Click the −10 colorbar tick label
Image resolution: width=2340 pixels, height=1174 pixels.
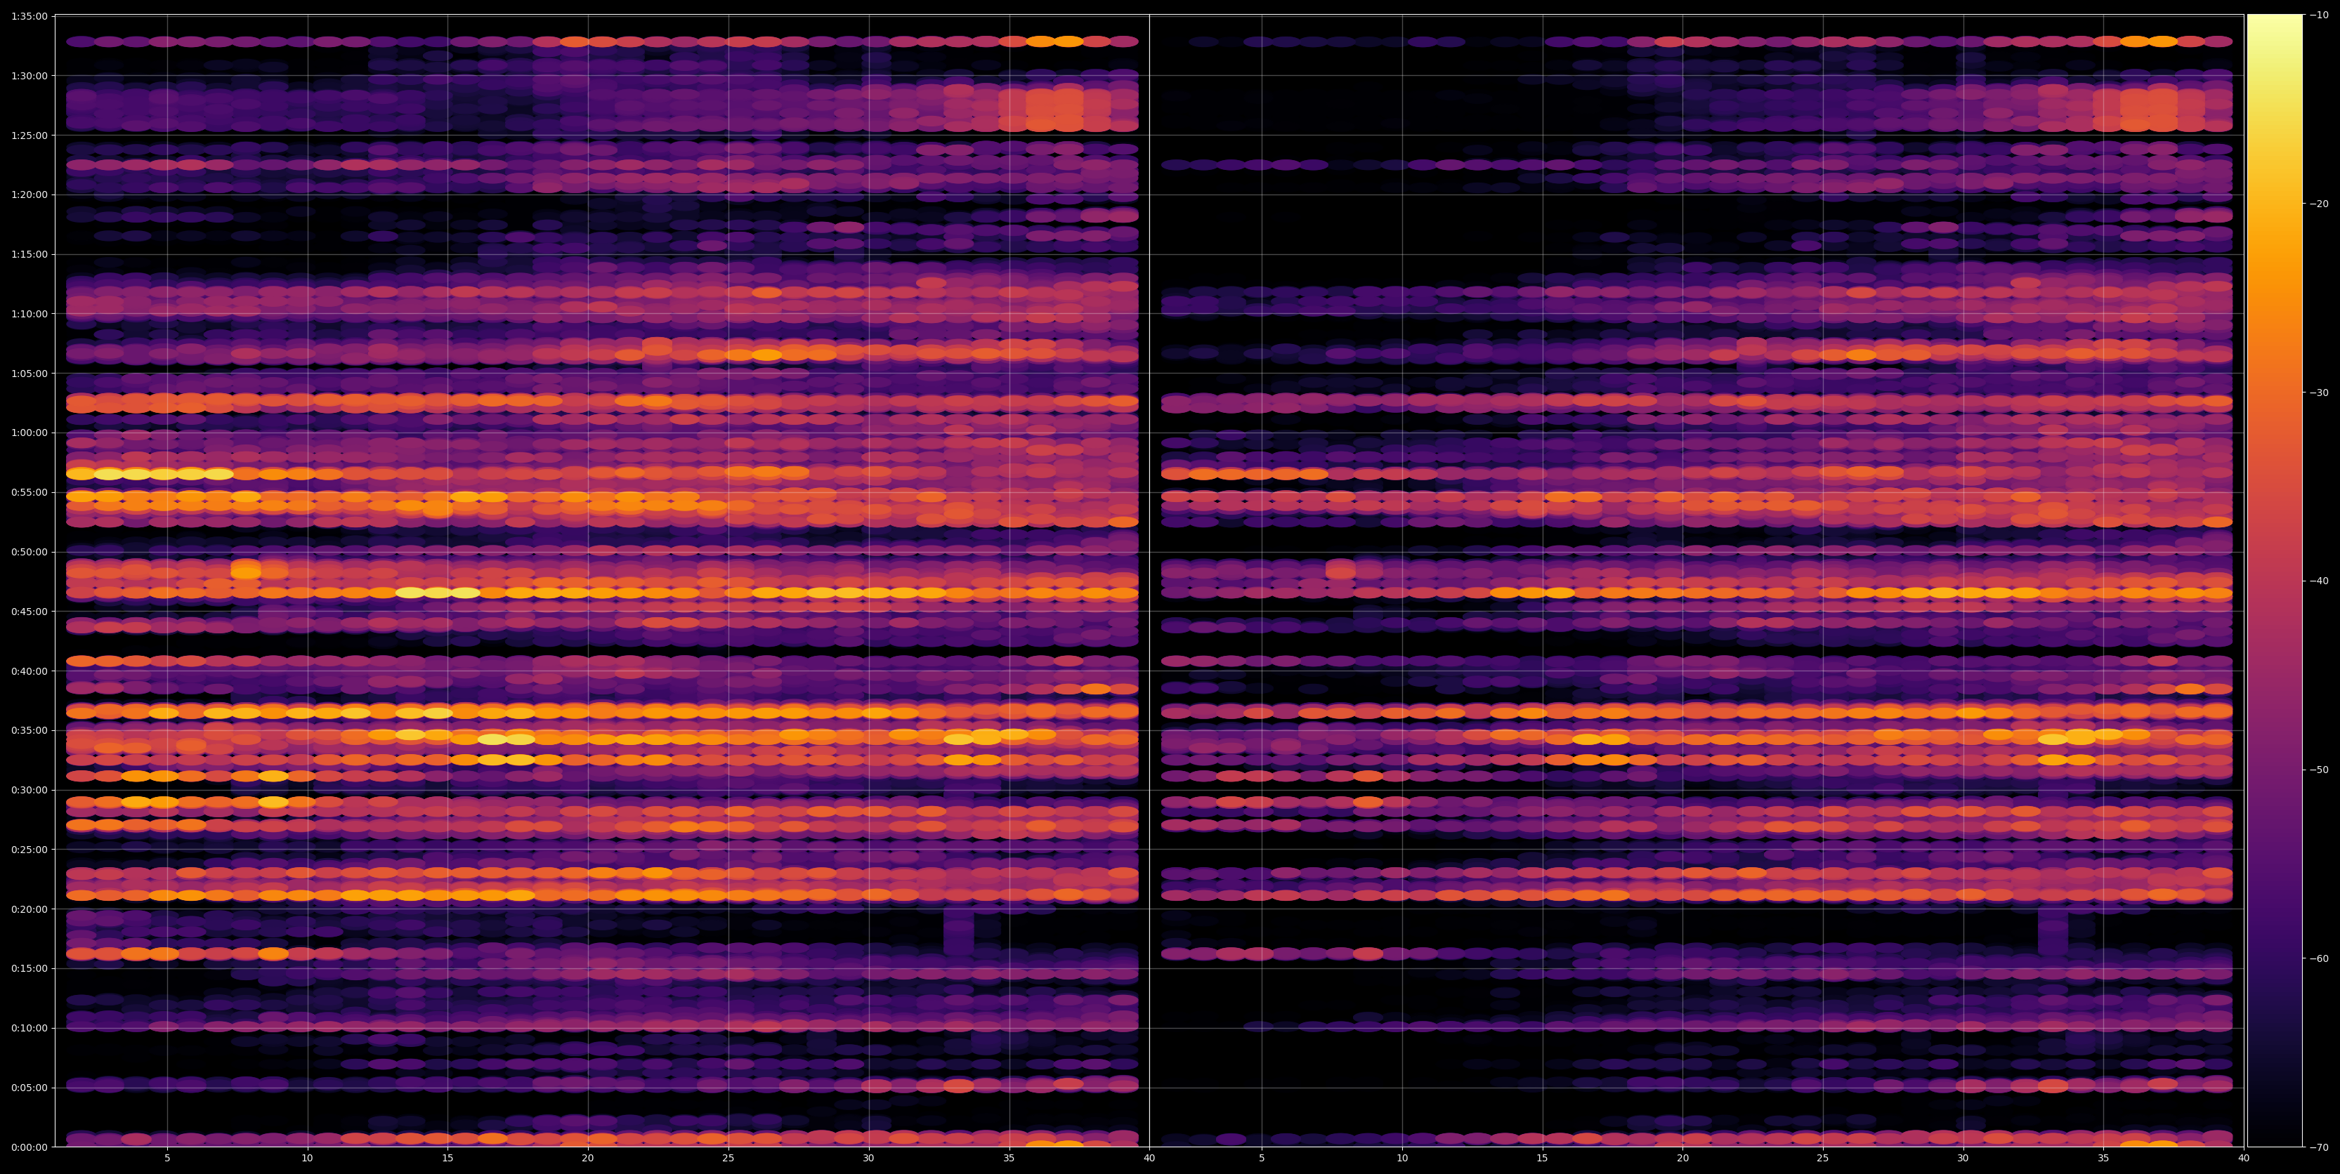(x=2319, y=15)
